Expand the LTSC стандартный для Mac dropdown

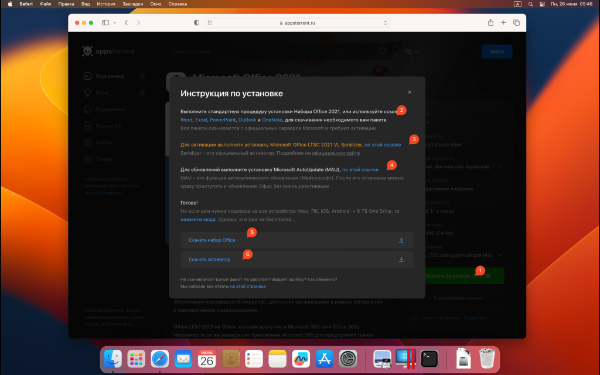[500, 255]
